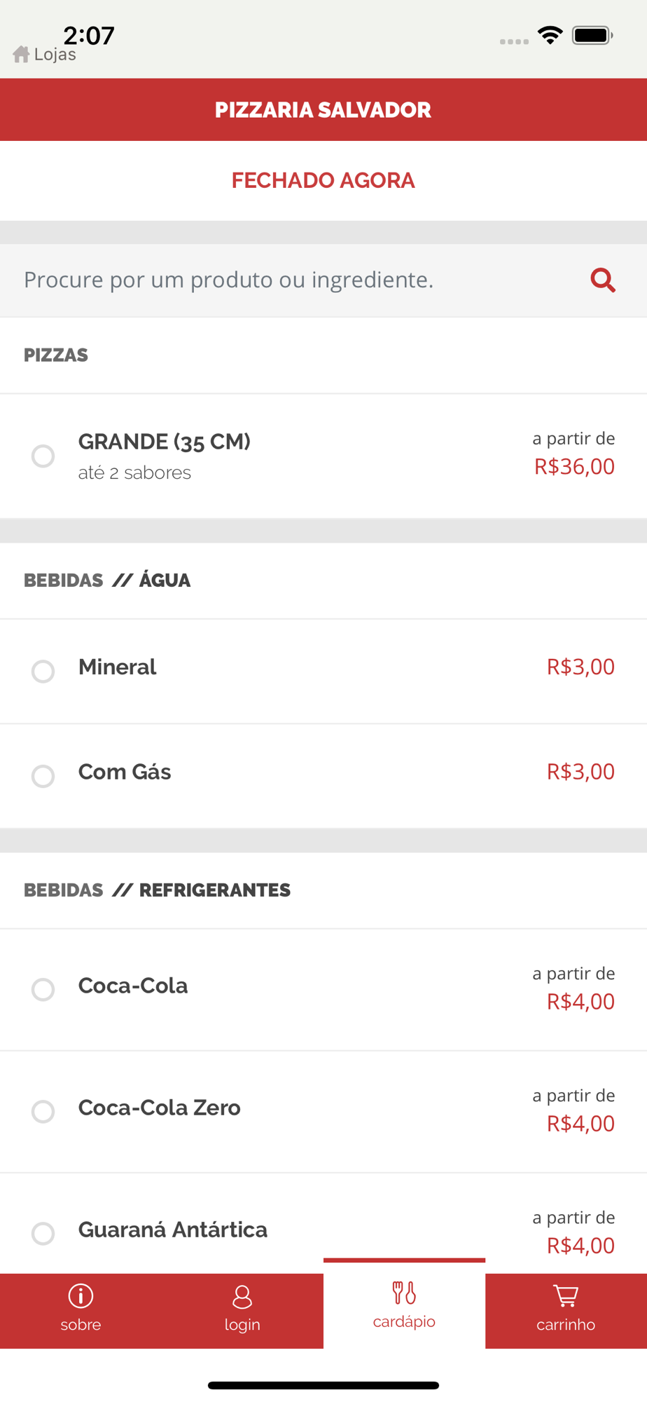
Task: Select the Com Gás radio button
Action: click(43, 776)
